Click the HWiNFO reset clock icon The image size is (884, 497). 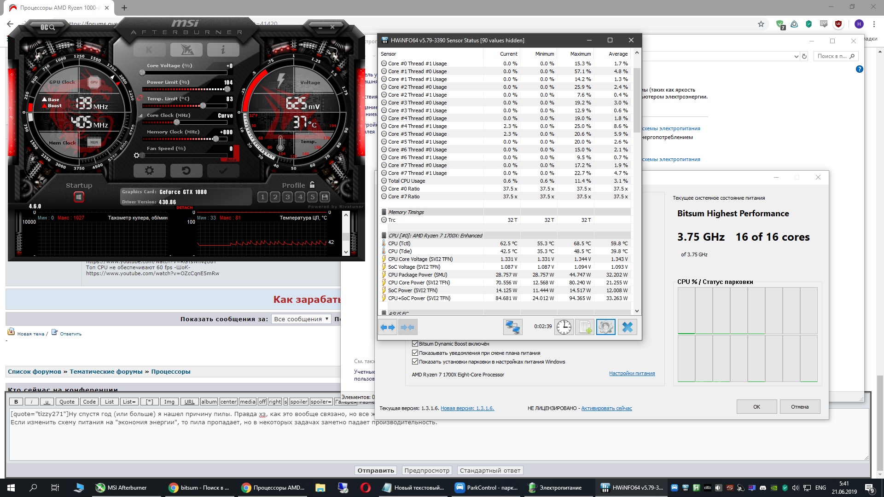tap(564, 327)
